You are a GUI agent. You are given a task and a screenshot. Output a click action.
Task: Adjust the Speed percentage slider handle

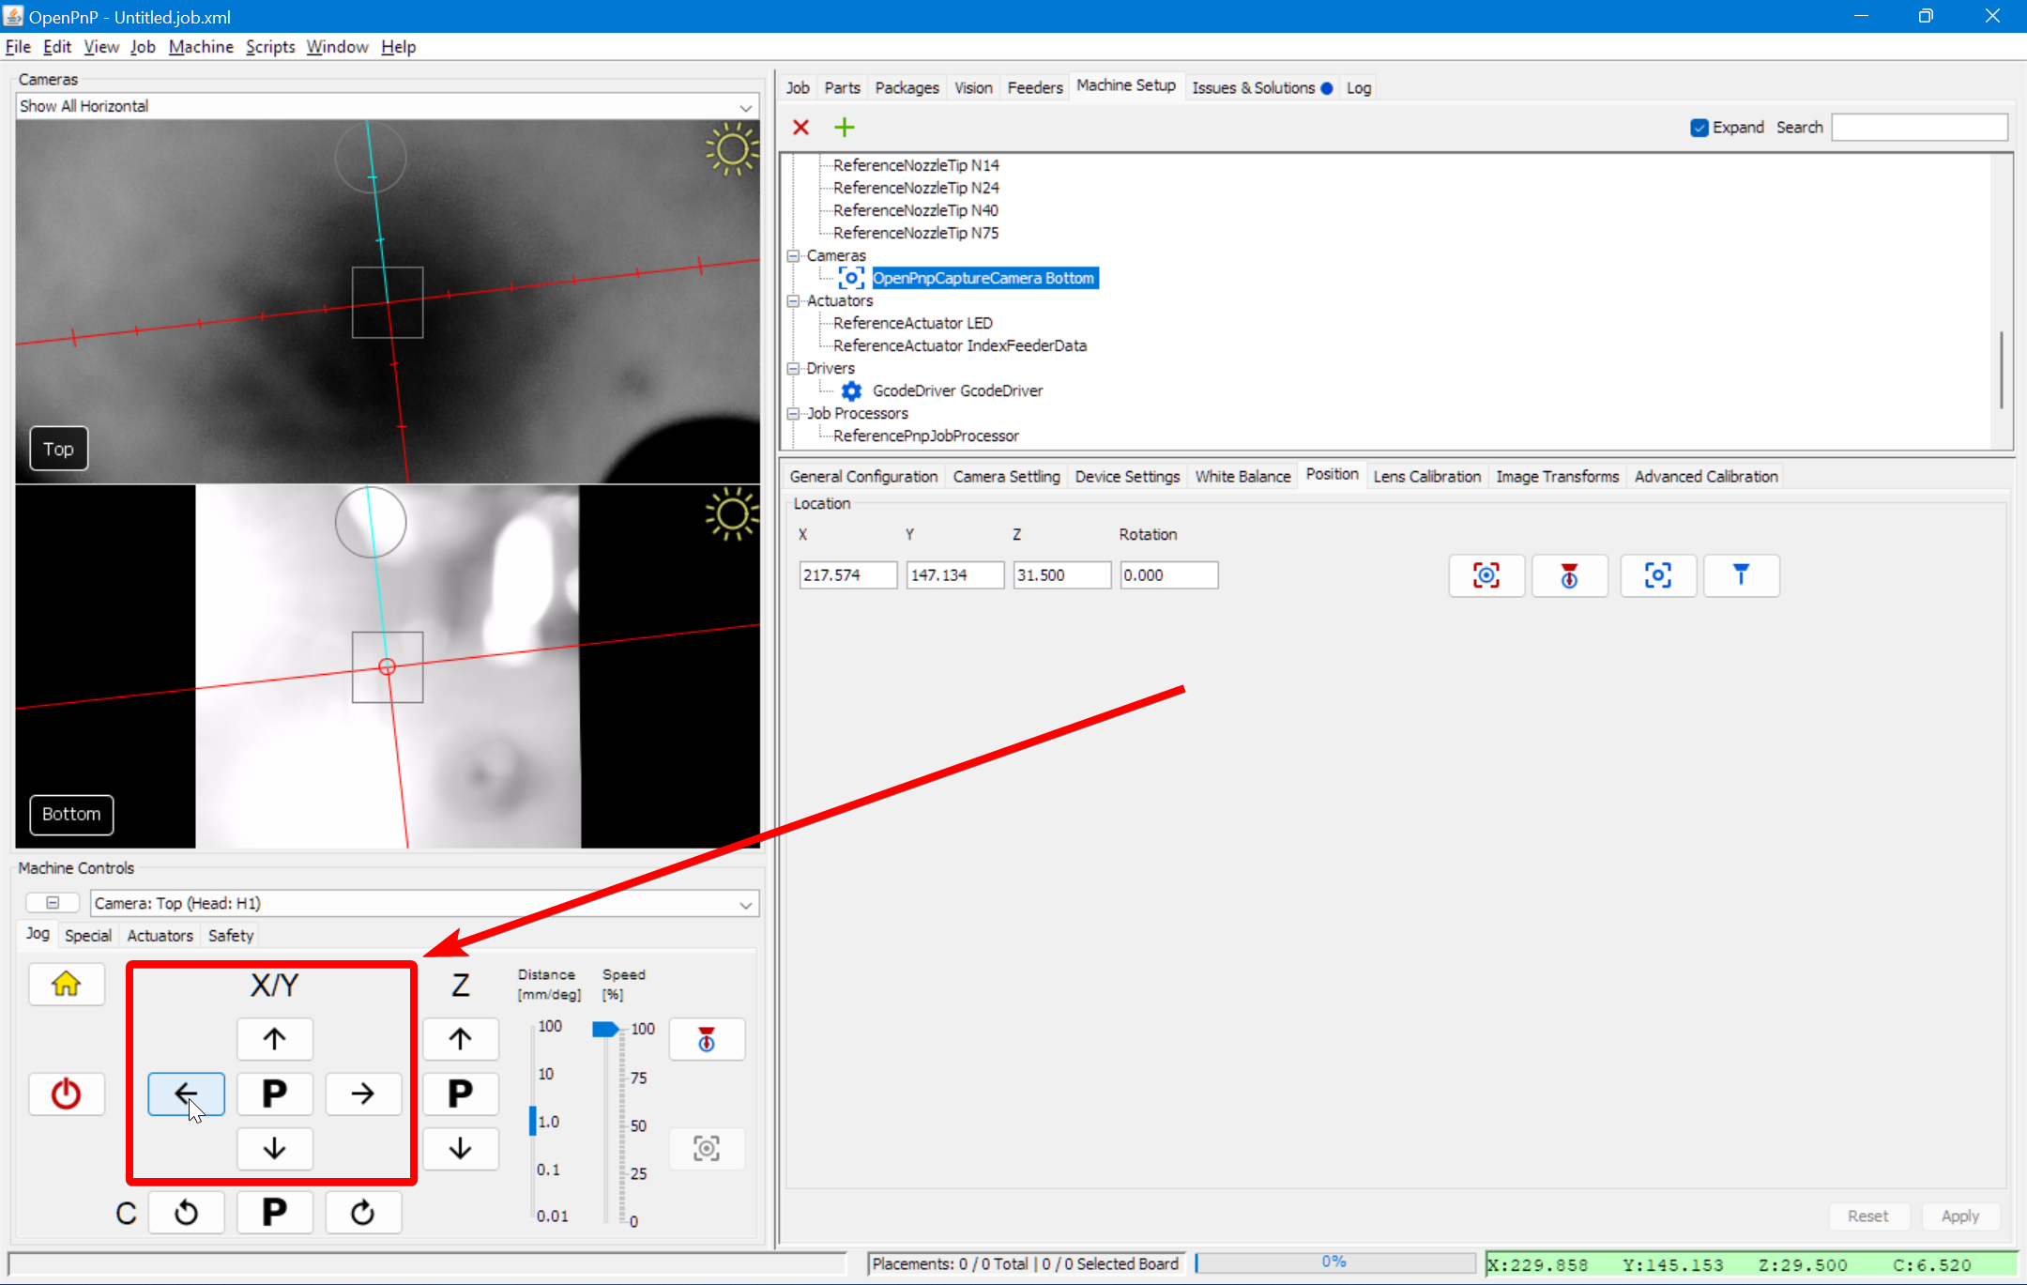coord(605,1030)
